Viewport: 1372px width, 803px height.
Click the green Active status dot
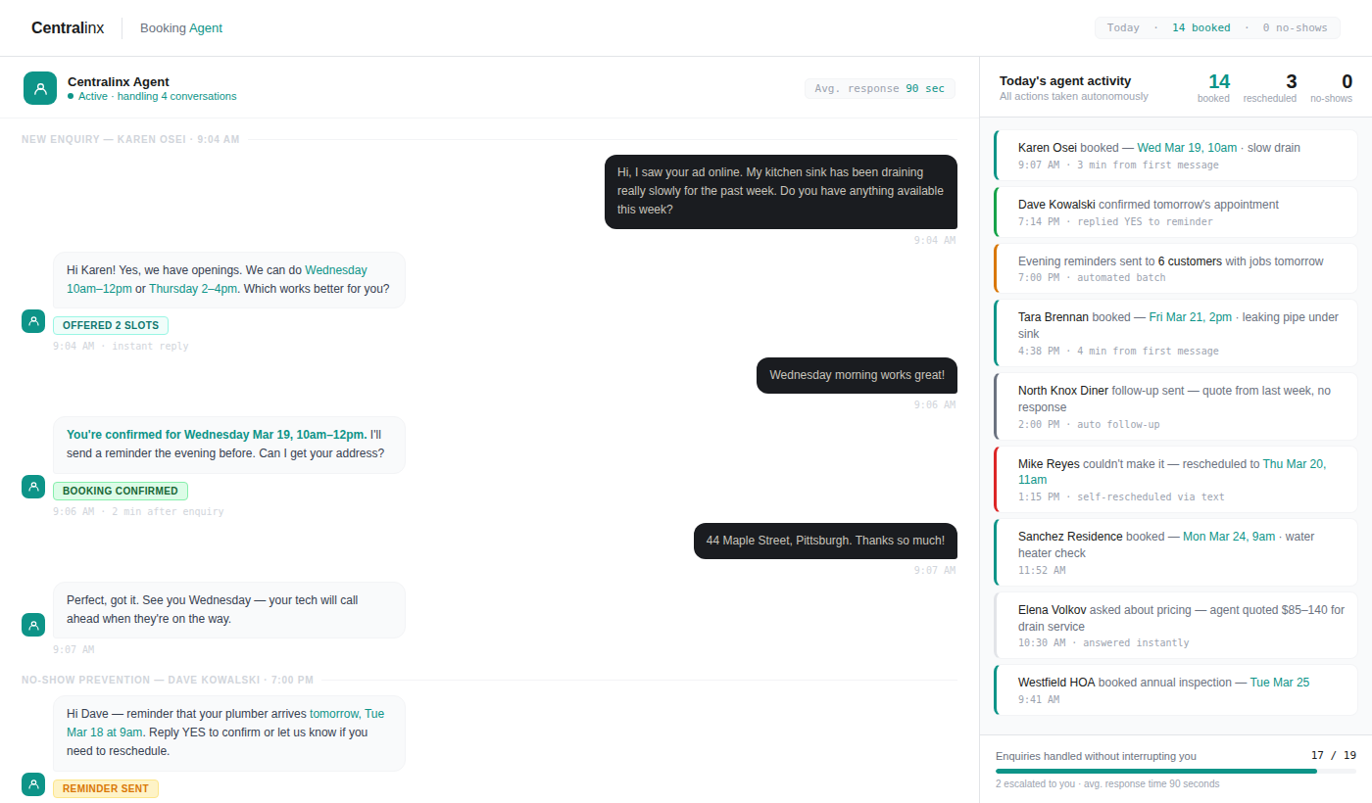coord(71,97)
